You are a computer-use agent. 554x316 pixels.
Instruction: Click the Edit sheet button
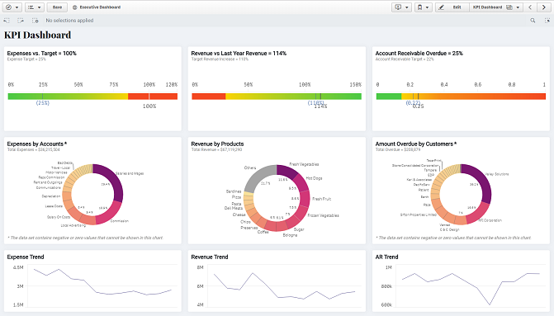(452, 7)
